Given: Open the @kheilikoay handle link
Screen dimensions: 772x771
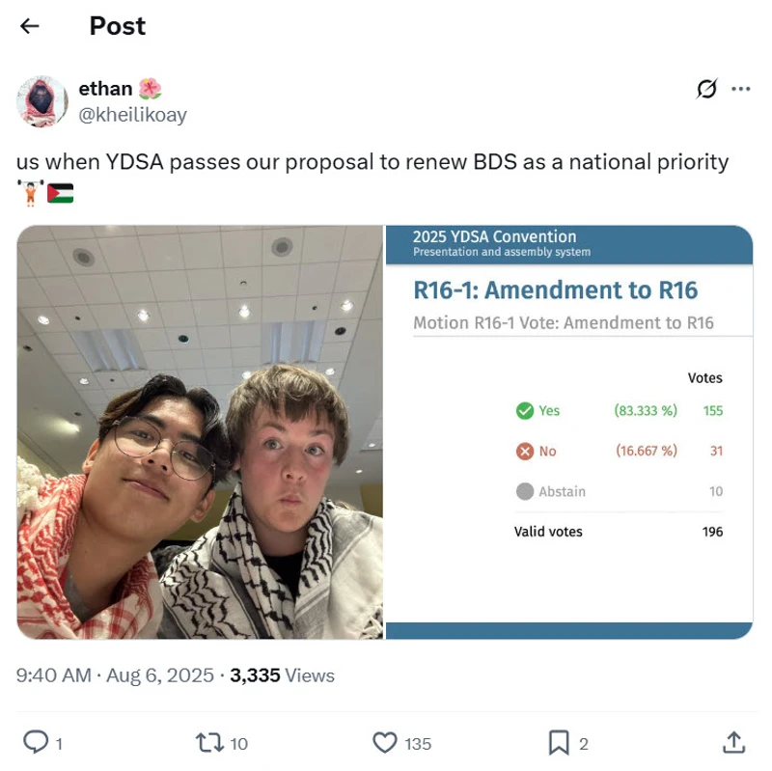Looking at the screenshot, I should (x=132, y=115).
